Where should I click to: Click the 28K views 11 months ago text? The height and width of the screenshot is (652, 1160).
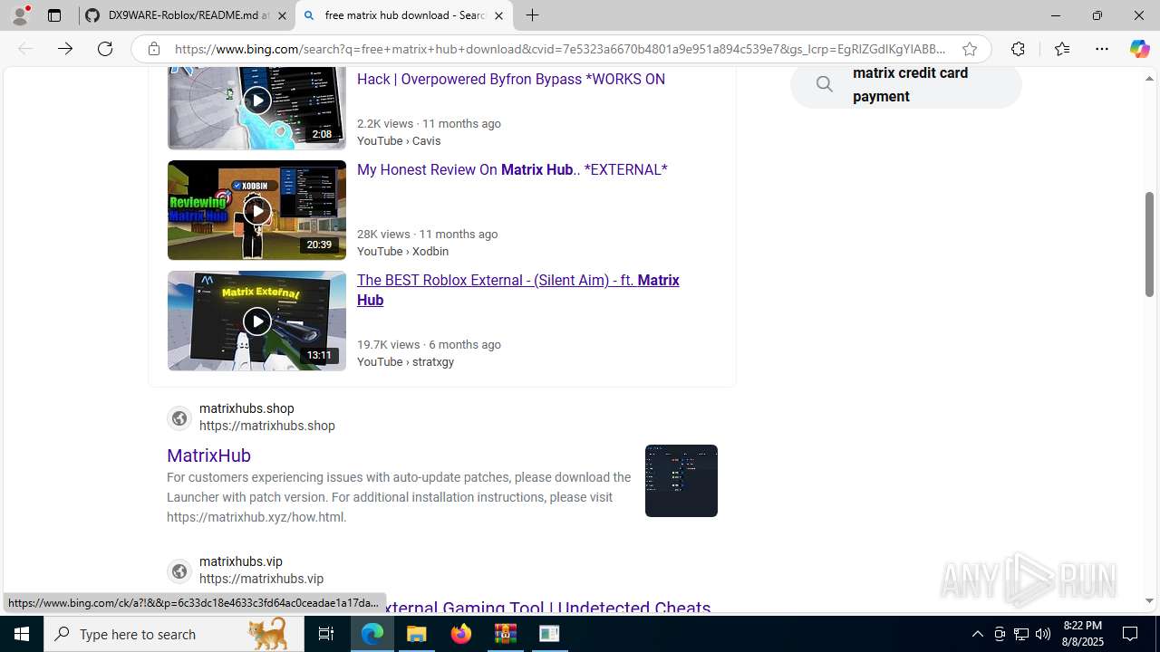[427, 235]
